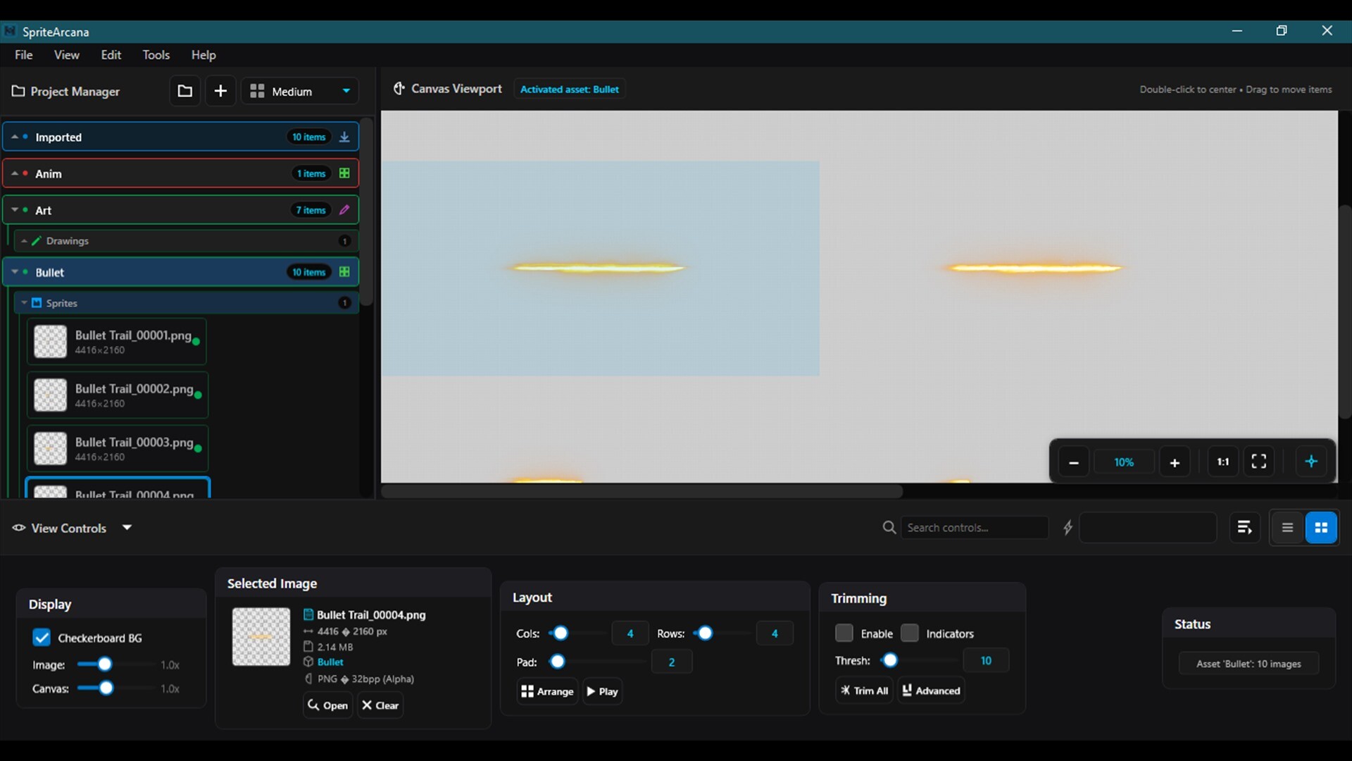The image size is (1352, 761).
Task: Click the grid icon on Bullet row
Action: tap(344, 272)
